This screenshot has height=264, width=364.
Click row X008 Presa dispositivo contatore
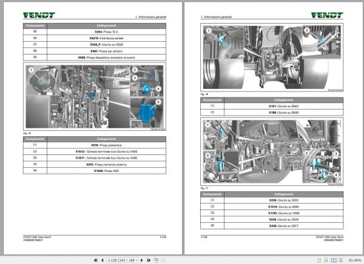95,58
